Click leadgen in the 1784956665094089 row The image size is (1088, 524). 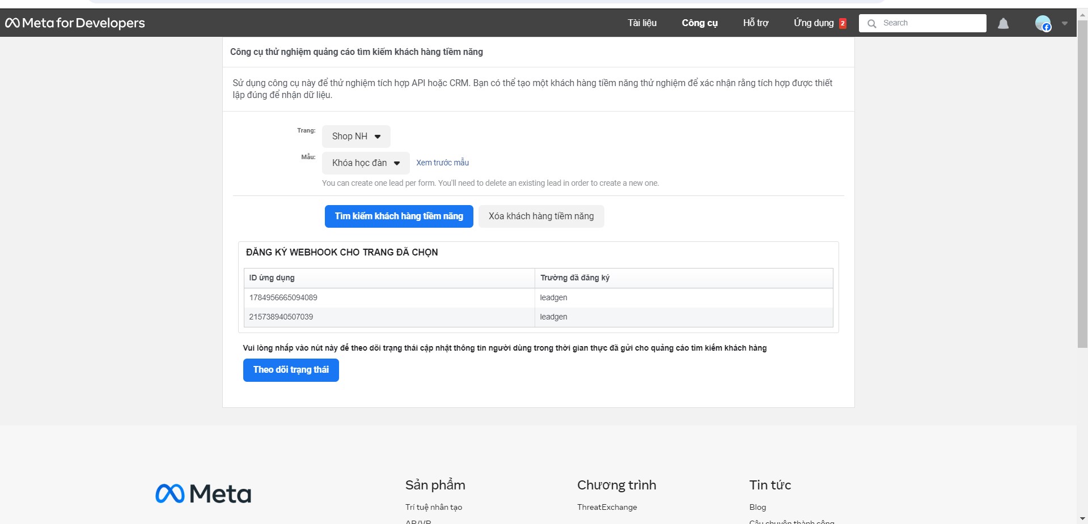click(x=553, y=297)
